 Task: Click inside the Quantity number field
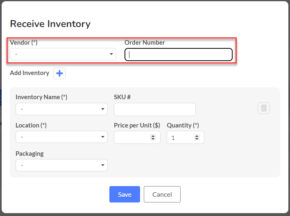click(x=186, y=137)
